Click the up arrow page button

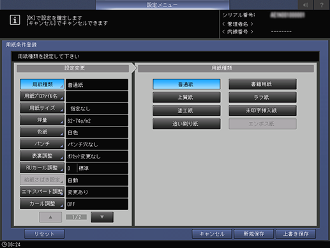coord(50,217)
